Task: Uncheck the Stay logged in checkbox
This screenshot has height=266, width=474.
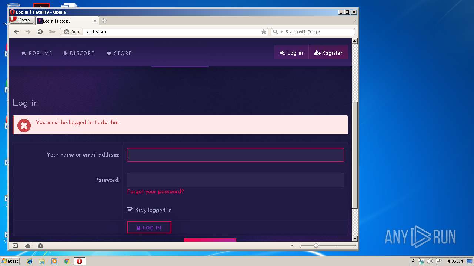Action: 130,210
